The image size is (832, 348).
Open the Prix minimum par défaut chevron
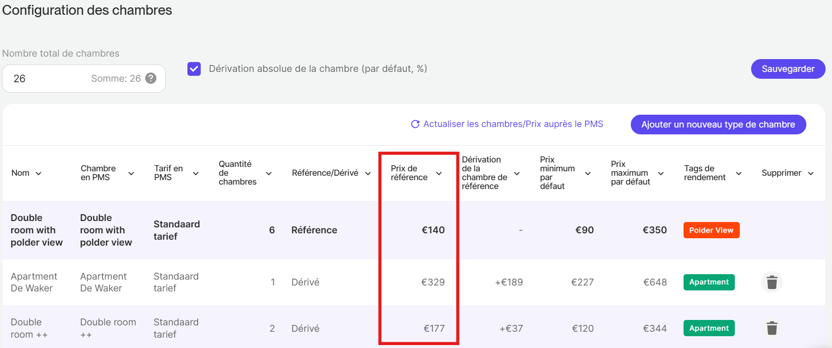coord(588,173)
